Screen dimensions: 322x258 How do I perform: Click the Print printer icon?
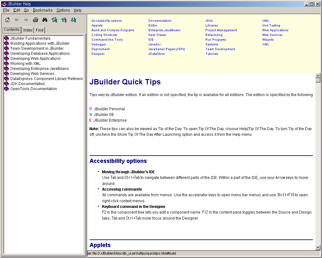coord(36,20)
